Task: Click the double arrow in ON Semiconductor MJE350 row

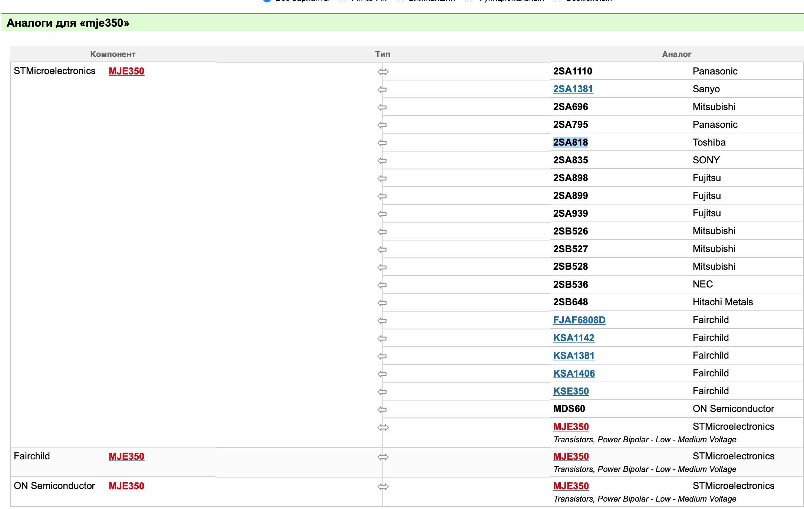Action: pos(383,486)
